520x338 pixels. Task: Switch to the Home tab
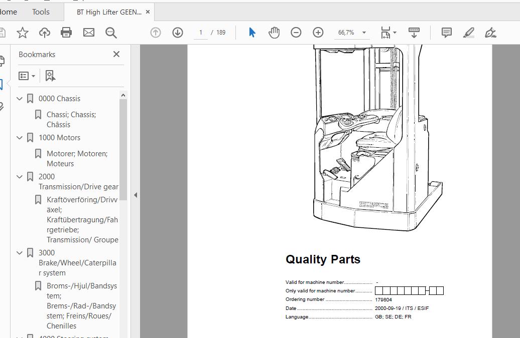click(x=8, y=12)
